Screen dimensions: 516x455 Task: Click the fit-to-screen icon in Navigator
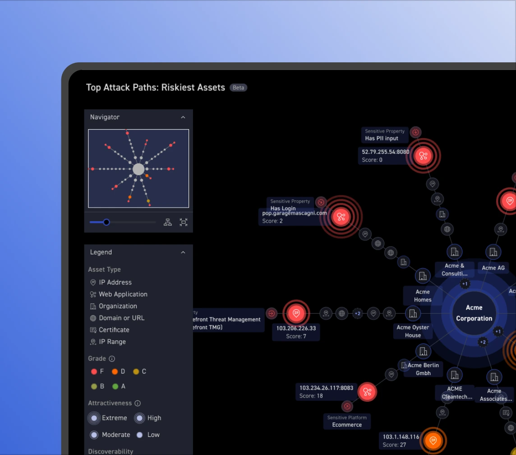tap(183, 222)
